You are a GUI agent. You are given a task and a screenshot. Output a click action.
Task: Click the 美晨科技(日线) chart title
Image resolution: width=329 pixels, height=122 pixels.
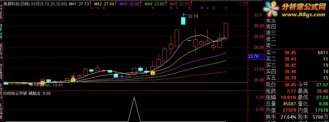tap(17, 4)
